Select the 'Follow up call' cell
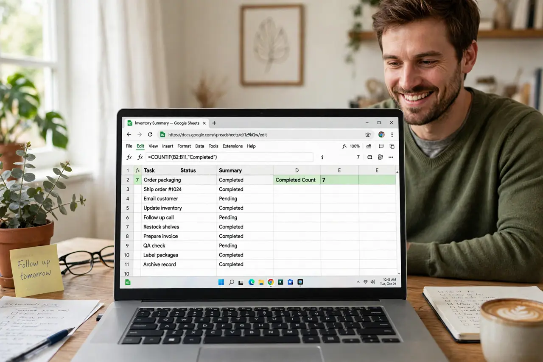The width and height of the screenshot is (543, 362). pyautogui.click(x=179, y=217)
